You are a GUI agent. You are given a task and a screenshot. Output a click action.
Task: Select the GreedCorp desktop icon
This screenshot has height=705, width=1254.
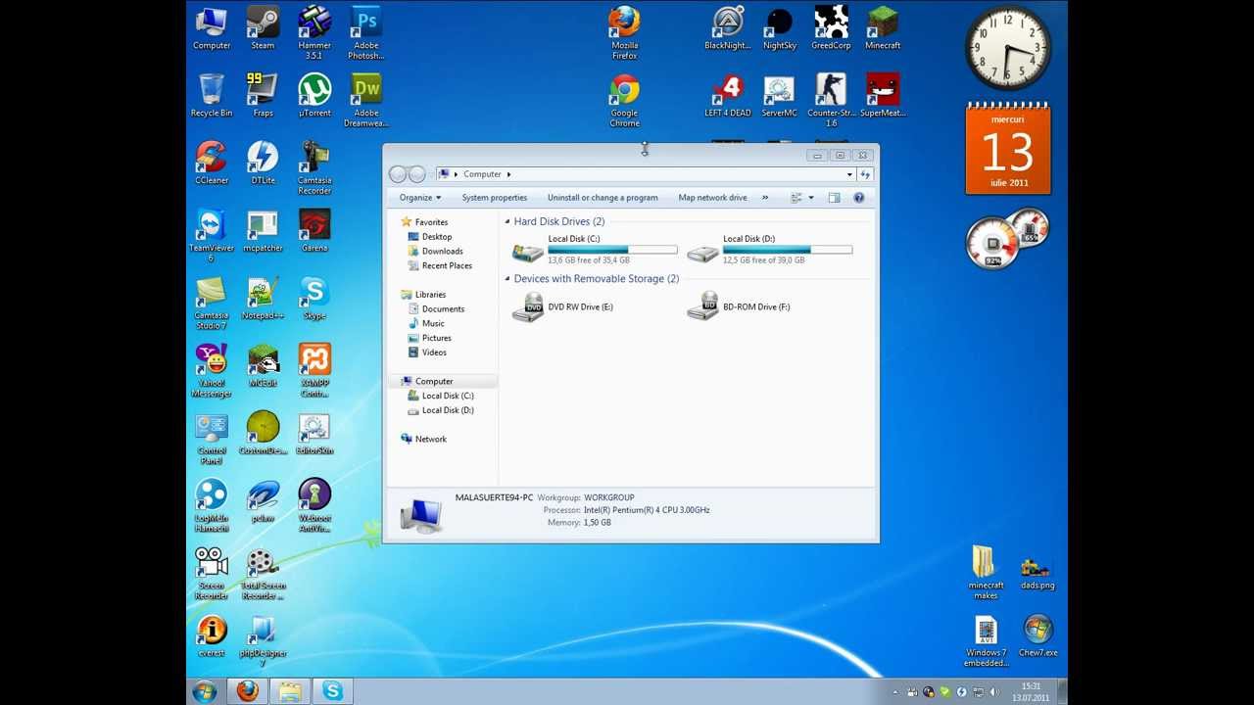pyautogui.click(x=831, y=27)
